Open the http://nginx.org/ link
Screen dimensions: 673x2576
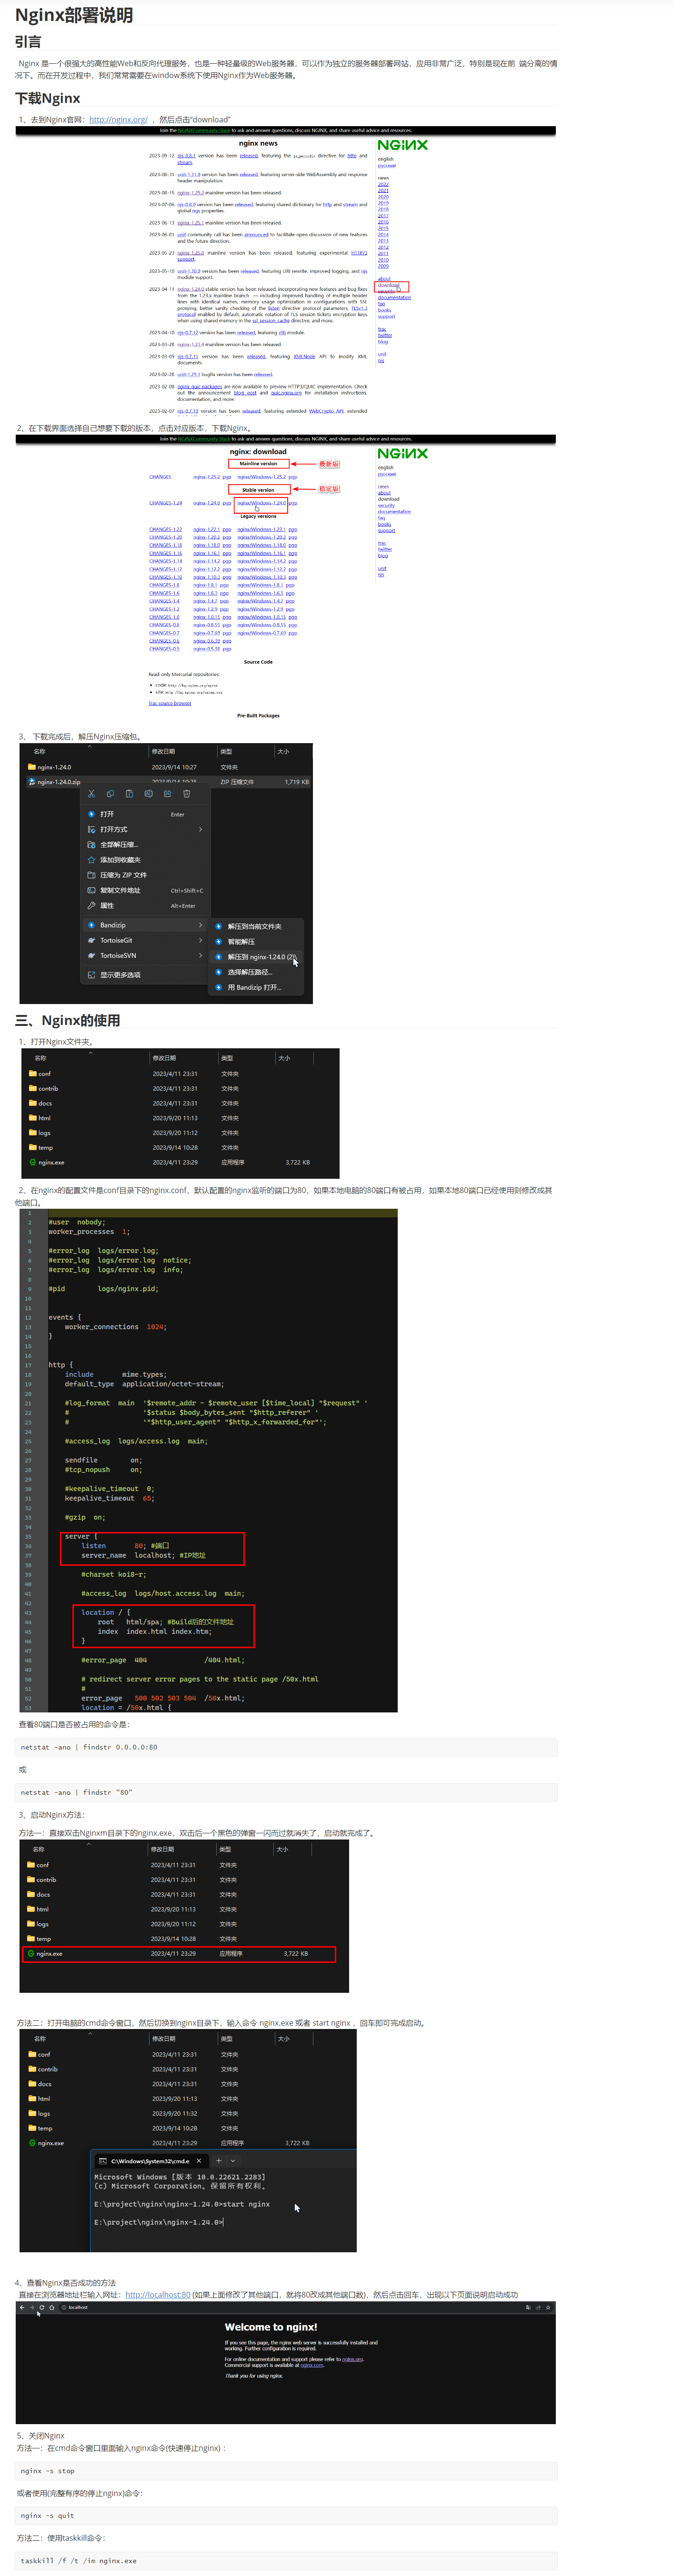coord(118,120)
